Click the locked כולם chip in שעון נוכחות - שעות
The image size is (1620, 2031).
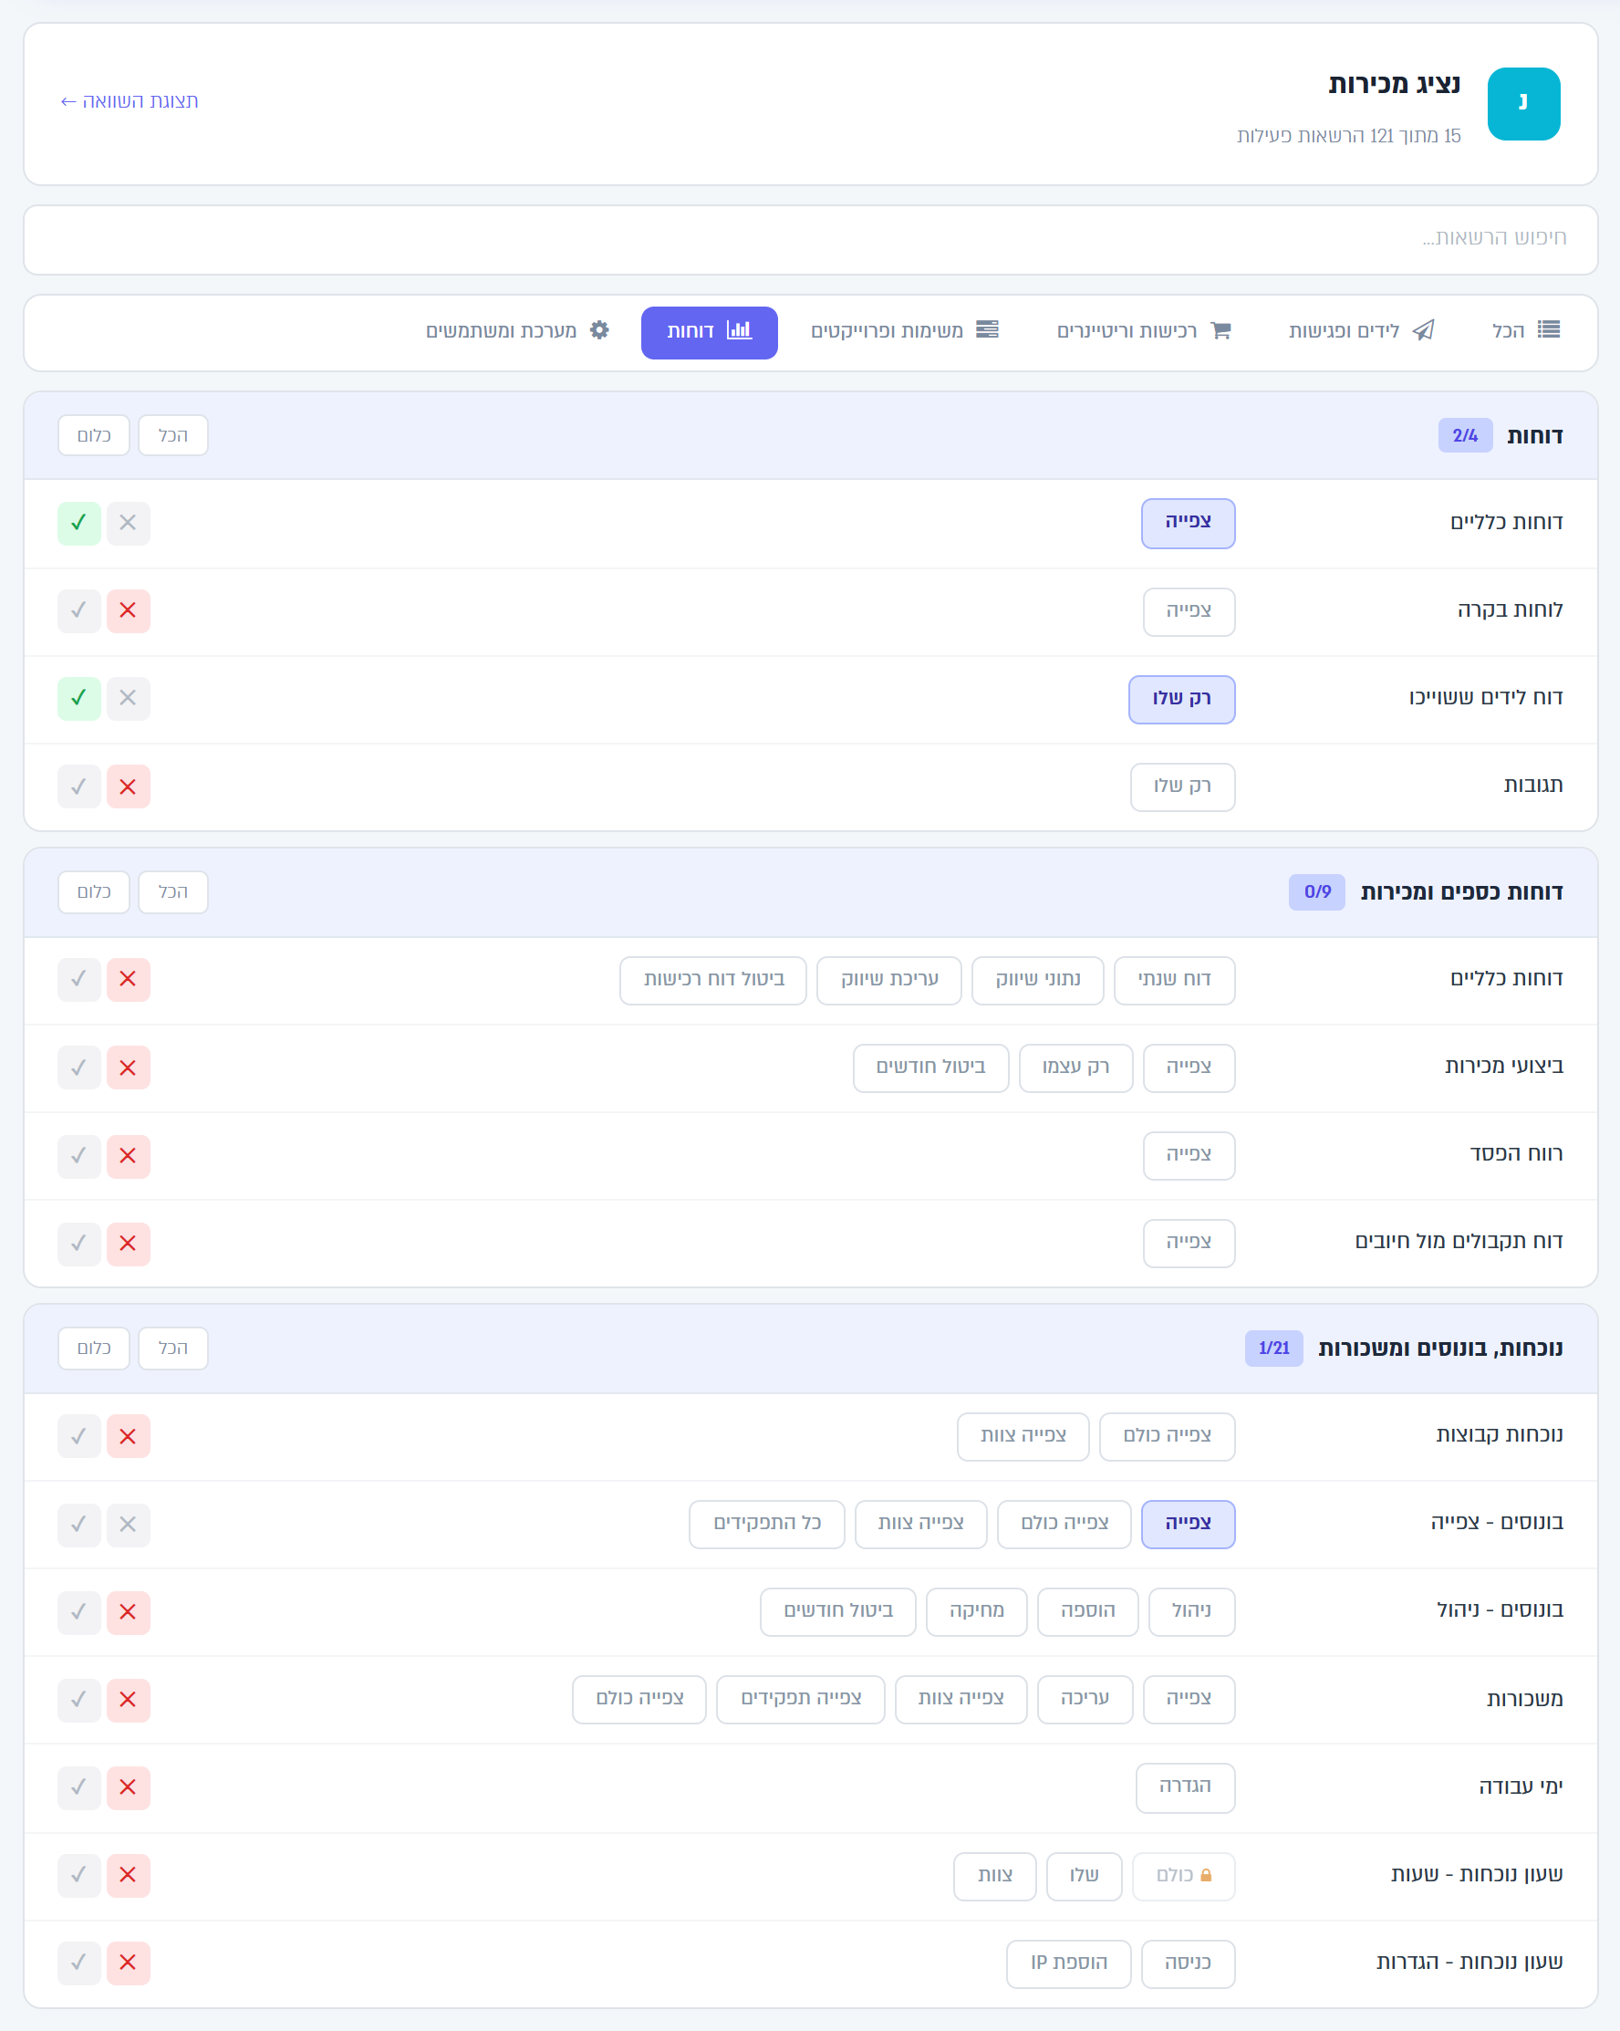(1183, 1876)
